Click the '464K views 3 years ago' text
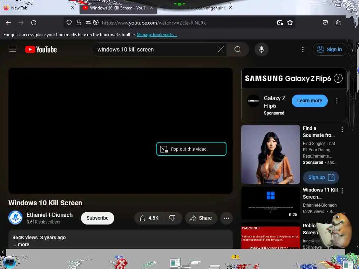Screen dimensions: 359x269 click(39, 238)
